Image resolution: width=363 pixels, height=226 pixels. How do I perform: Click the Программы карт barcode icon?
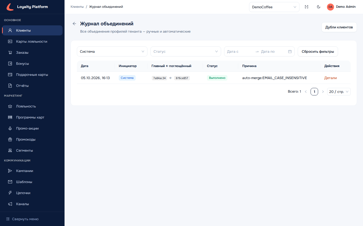(10, 117)
